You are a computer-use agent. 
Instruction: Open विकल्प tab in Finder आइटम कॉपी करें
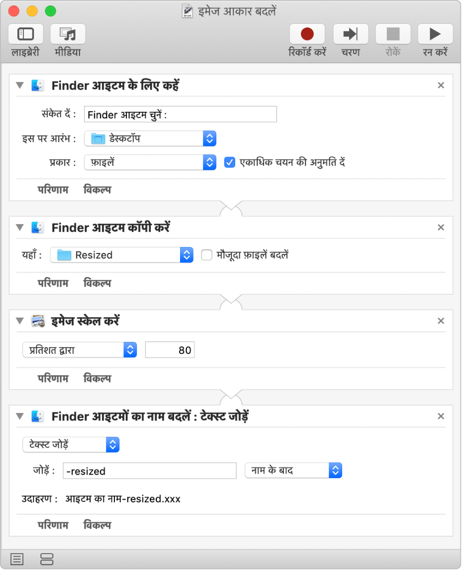click(x=97, y=284)
